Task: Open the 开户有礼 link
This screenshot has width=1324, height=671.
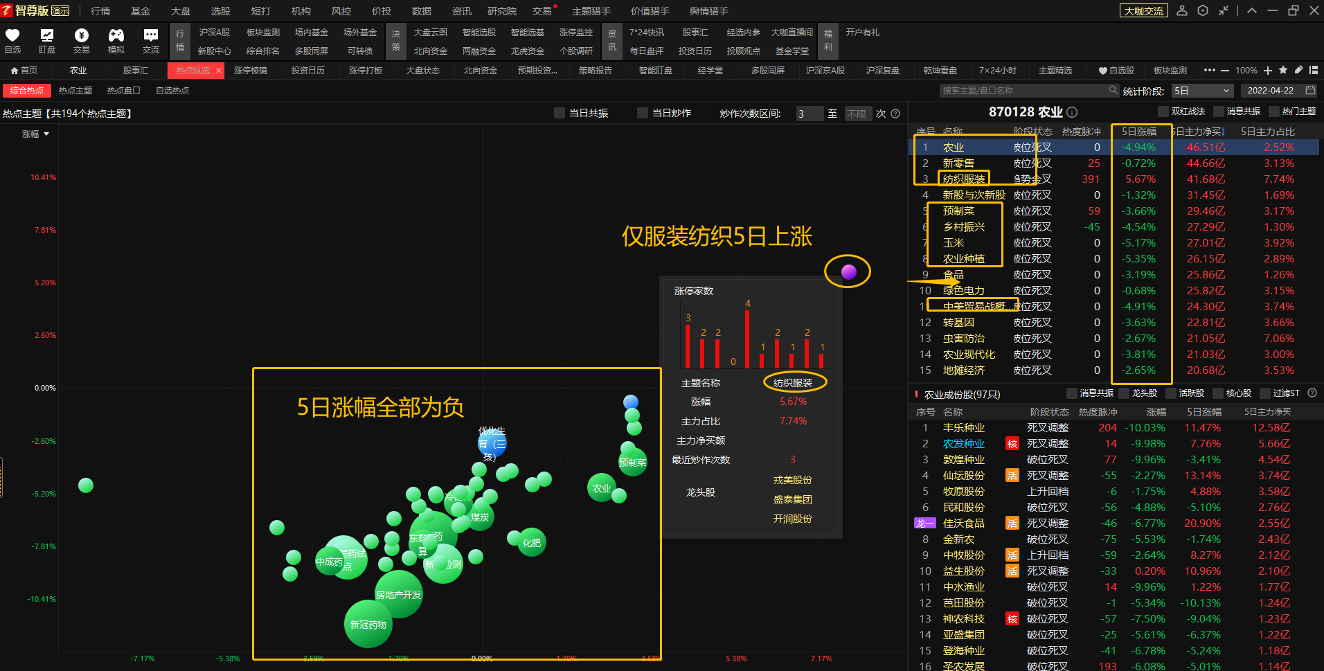Action: point(863,33)
